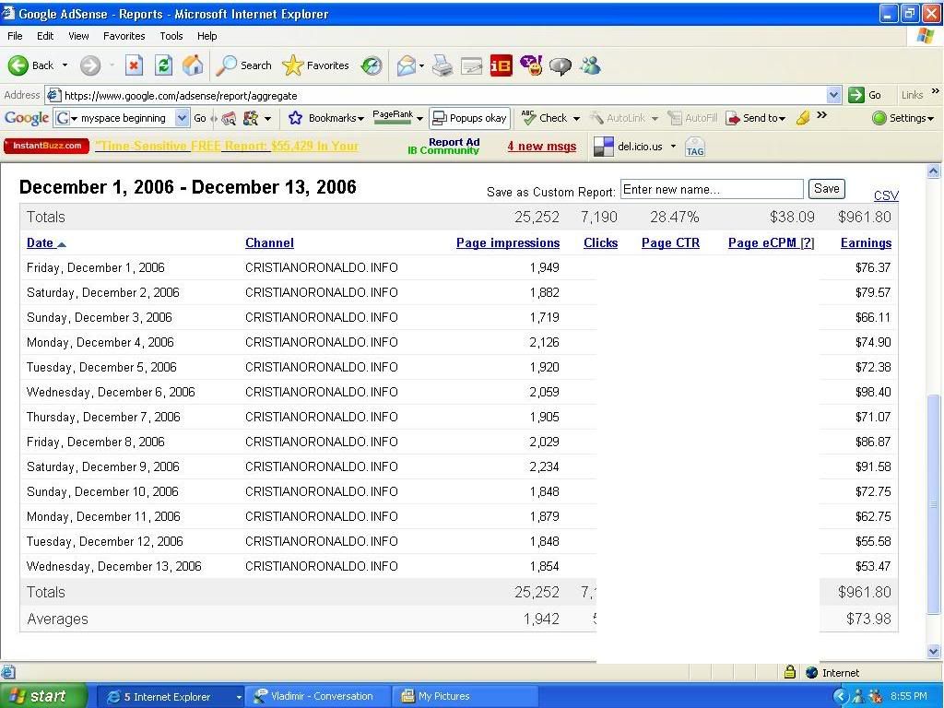Sort by the Earnings column header
The height and width of the screenshot is (708, 944).
click(x=866, y=243)
